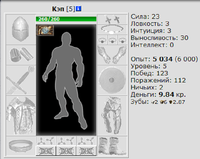Click the active buff icon under health bar
This screenshot has height=159, width=200.
(45, 30)
